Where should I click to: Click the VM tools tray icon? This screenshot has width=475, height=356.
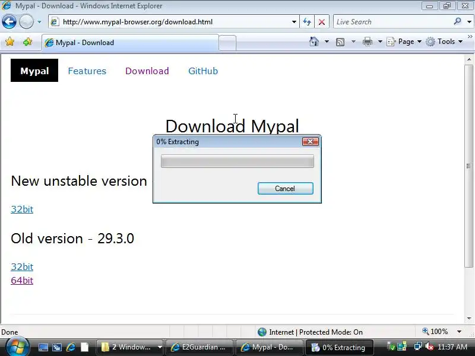point(402,347)
